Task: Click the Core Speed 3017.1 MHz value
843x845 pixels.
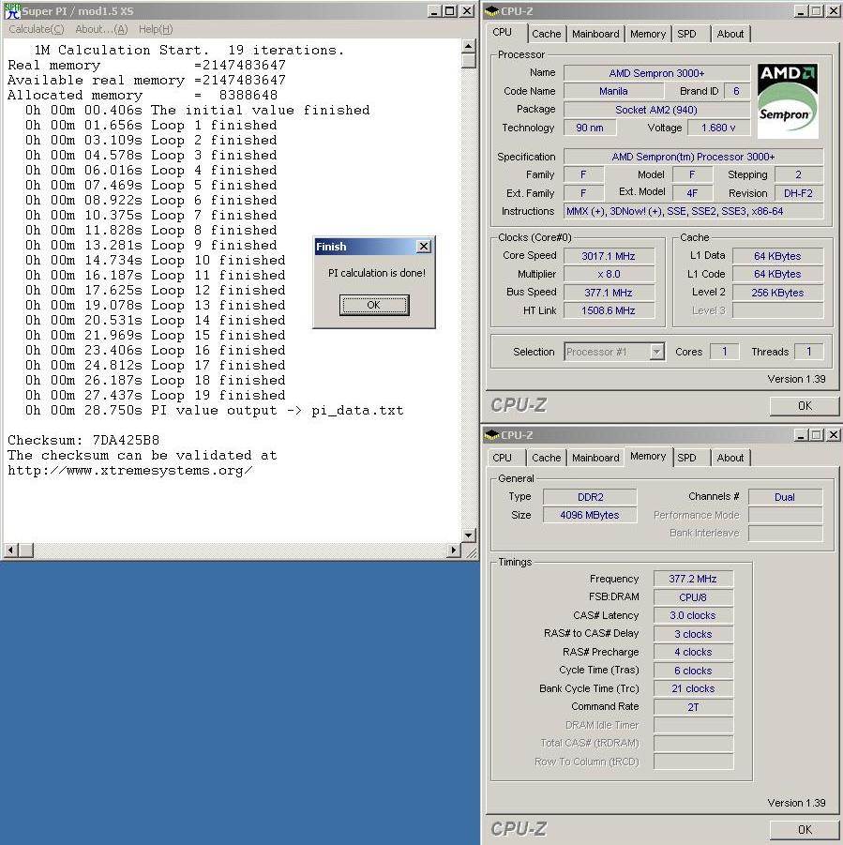Action: pos(609,256)
